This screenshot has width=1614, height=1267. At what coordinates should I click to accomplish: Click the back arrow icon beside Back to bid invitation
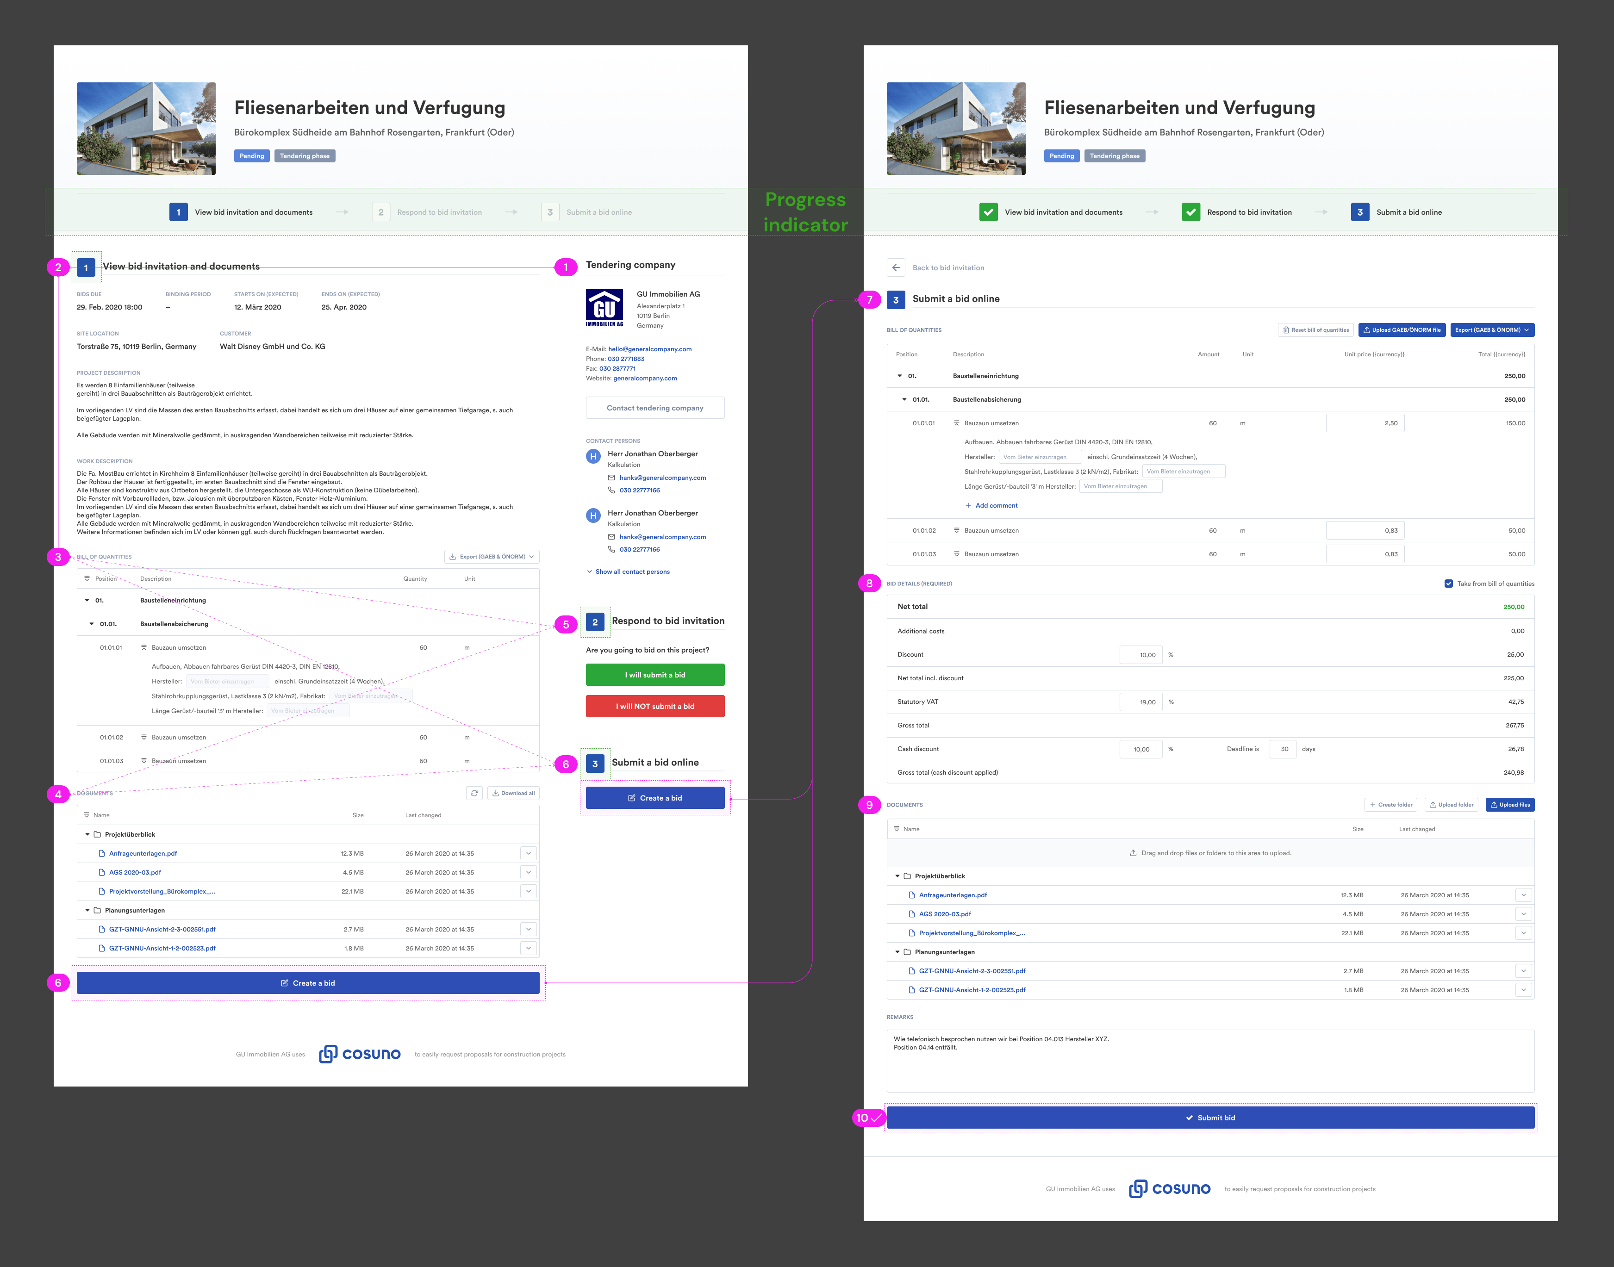pyautogui.click(x=896, y=268)
